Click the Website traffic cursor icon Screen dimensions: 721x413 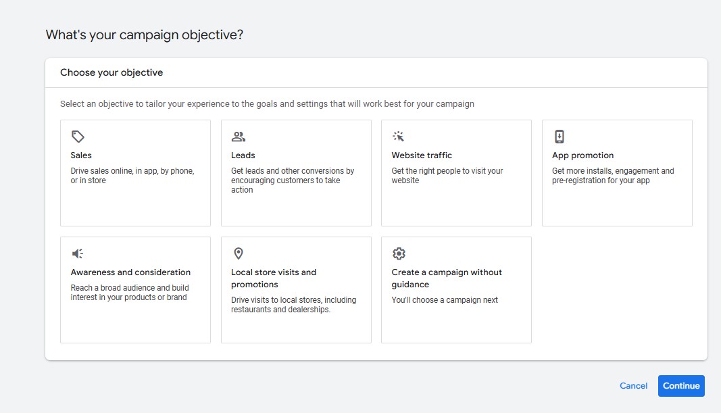(399, 137)
